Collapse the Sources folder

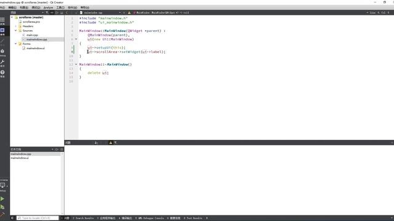(x=16, y=31)
